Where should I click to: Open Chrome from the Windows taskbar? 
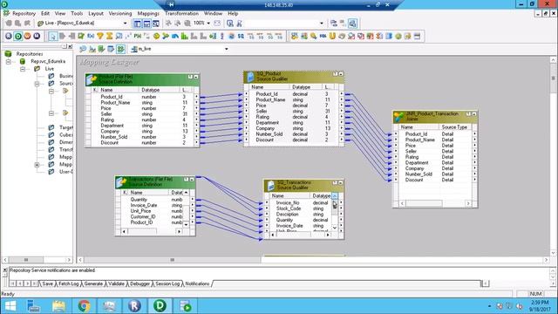coord(85,306)
